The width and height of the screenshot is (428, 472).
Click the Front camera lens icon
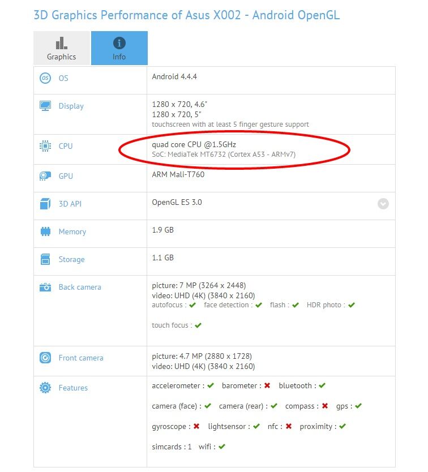click(45, 358)
